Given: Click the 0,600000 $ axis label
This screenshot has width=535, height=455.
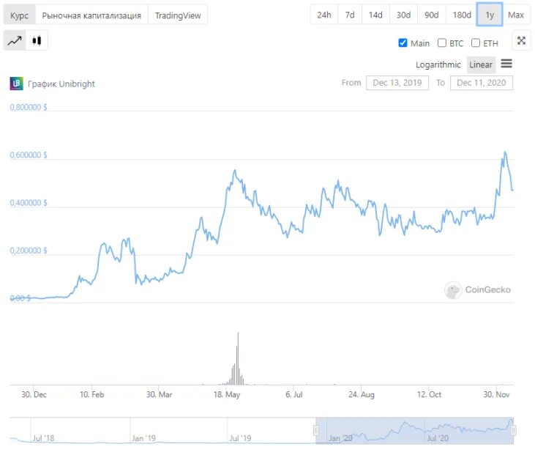Looking at the screenshot, I should 29,155.
